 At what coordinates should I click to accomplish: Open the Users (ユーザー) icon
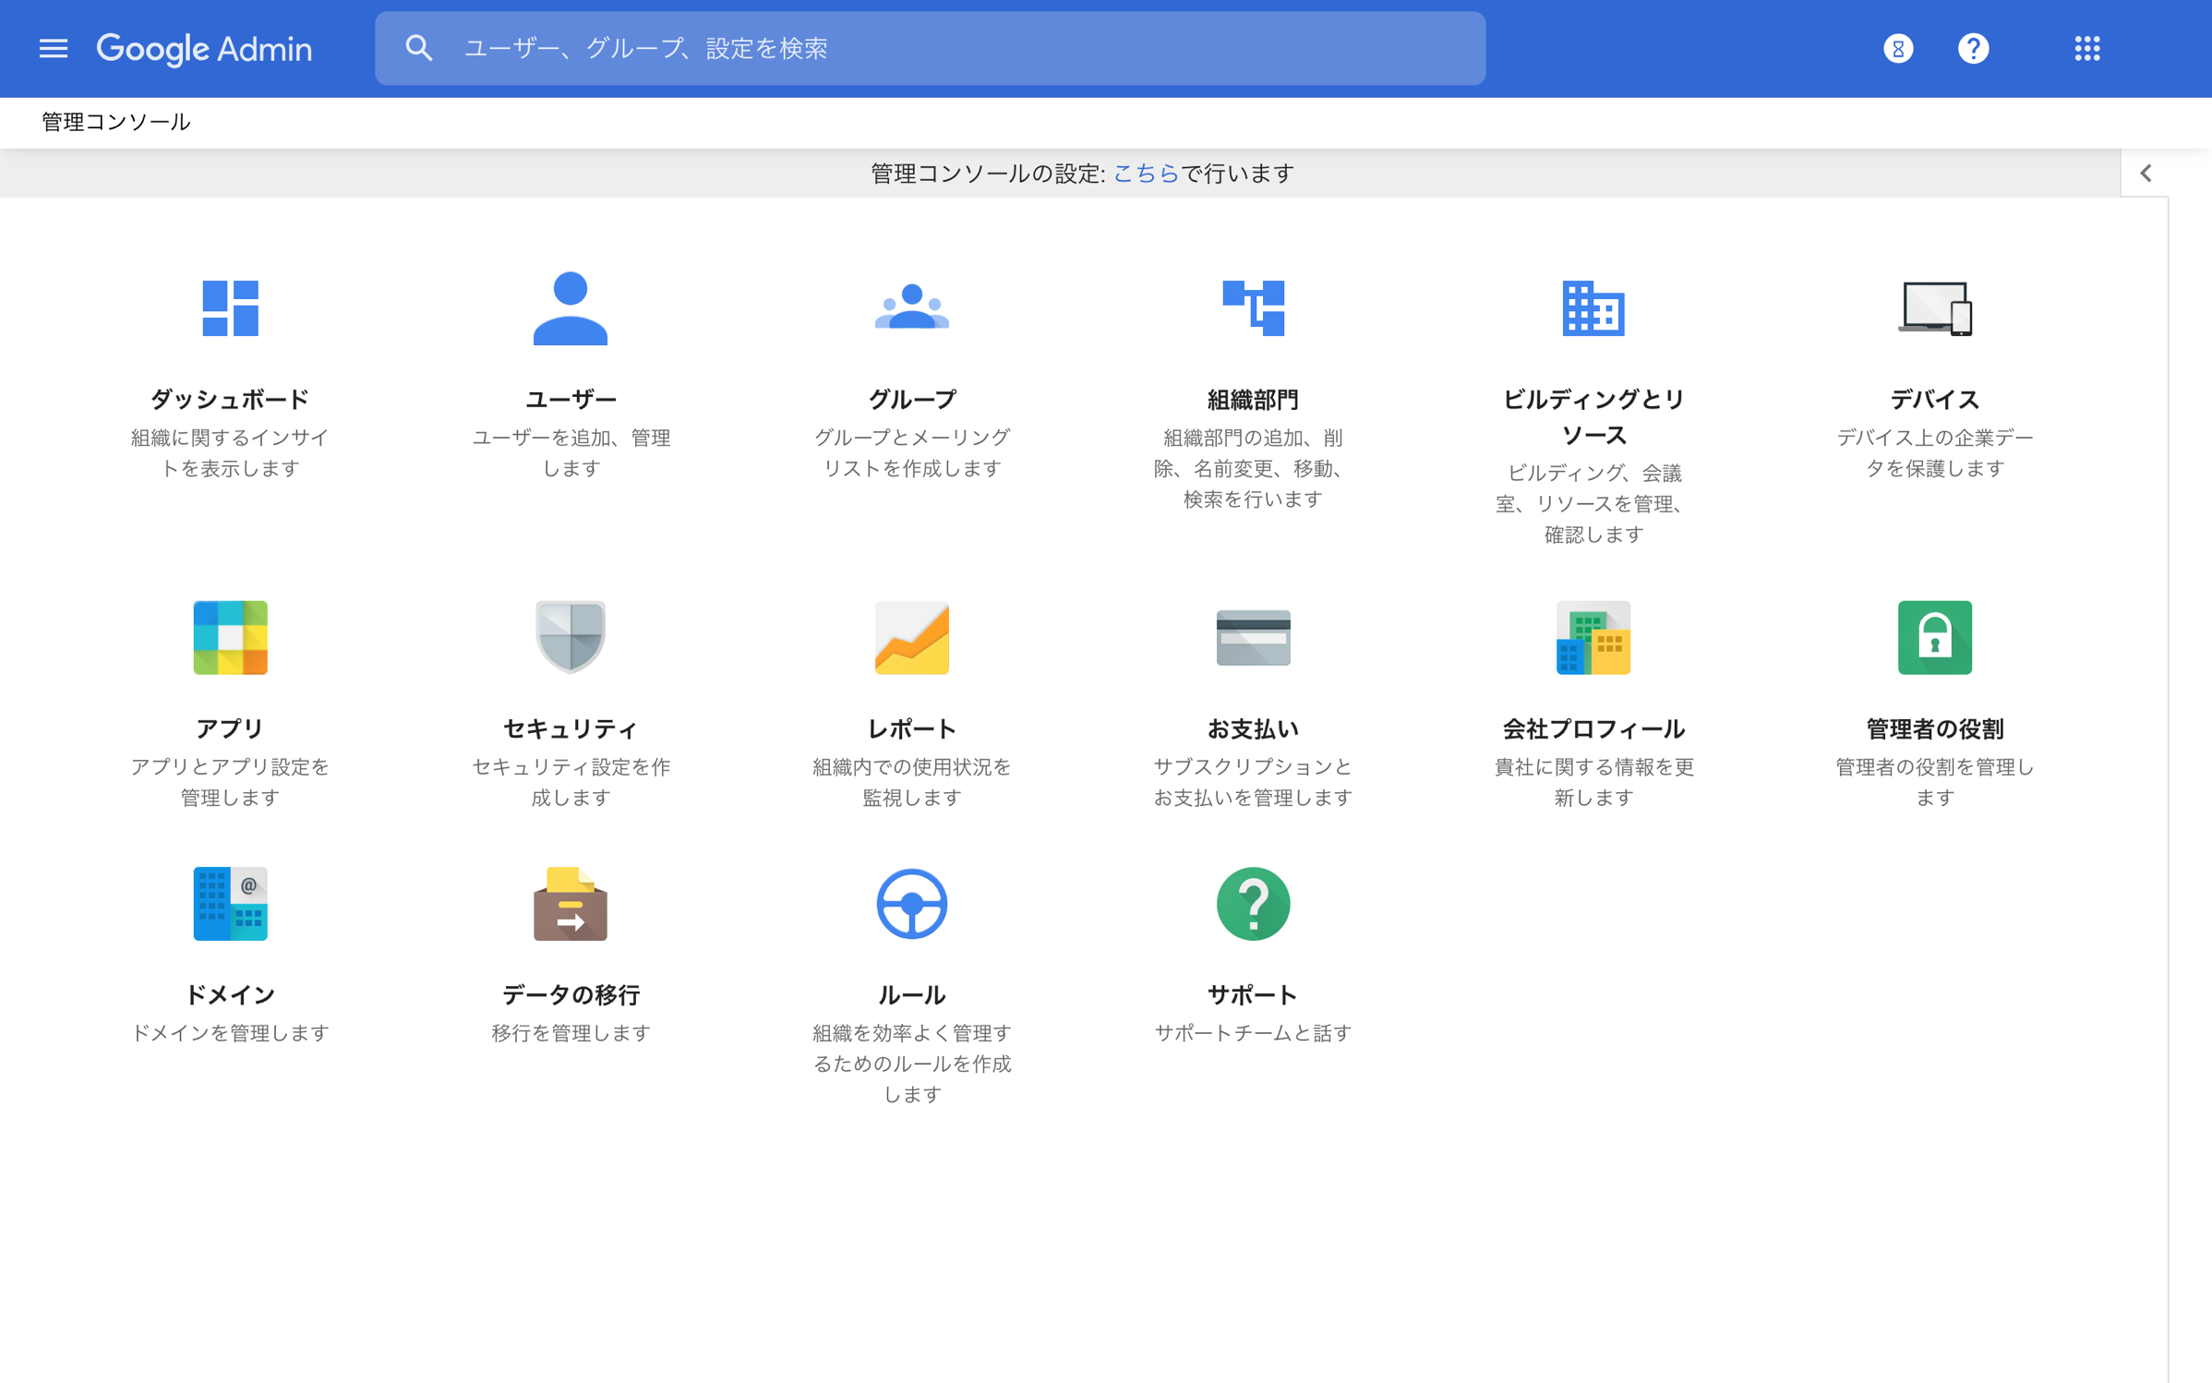coord(570,307)
